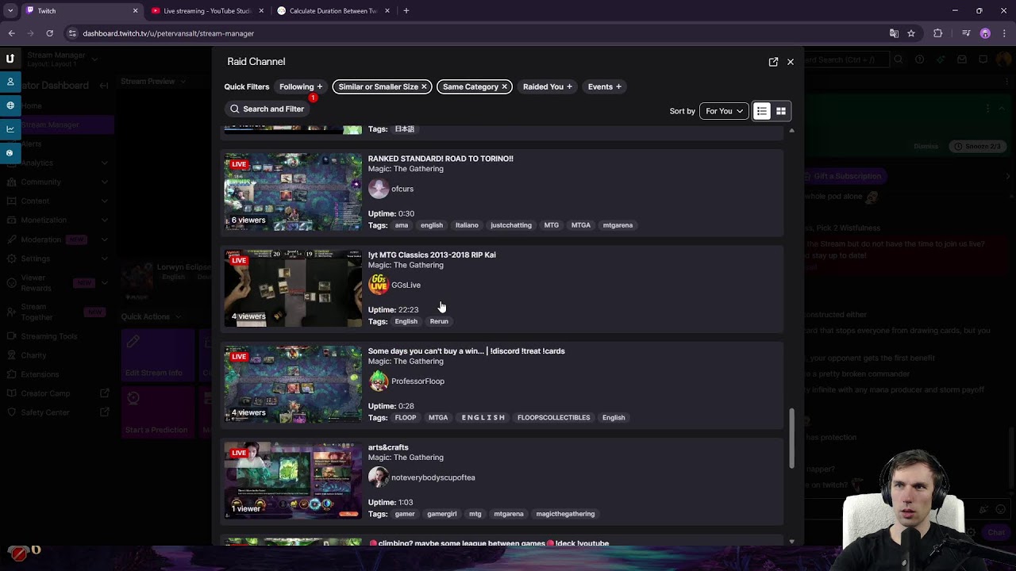The height and width of the screenshot is (571, 1016).
Task: Close the YouTube Studio tab
Action: click(261, 11)
